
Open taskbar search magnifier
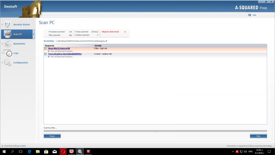[12, 151]
